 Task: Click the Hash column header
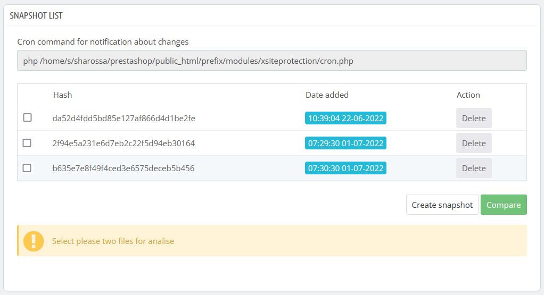(x=62, y=95)
